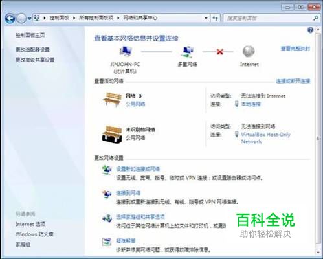The height and width of the screenshot is (259, 323).
Task: Click the bench icon for 未识别的网络
Action: (112, 134)
